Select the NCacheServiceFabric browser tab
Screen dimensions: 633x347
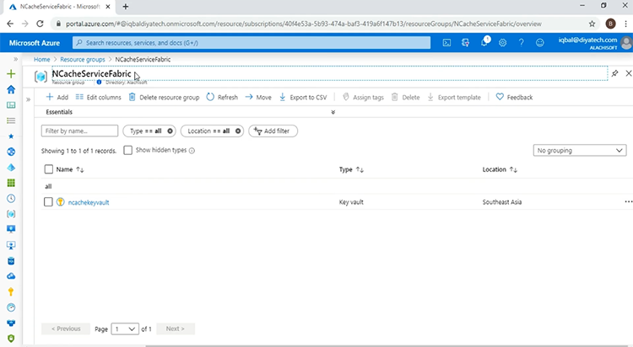click(61, 7)
